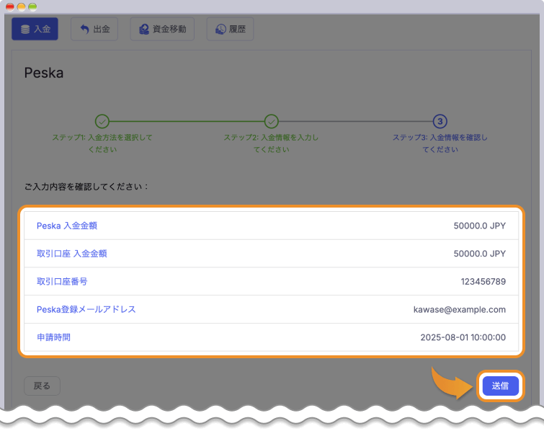The height and width of the screenshot is (431, 544).
Task: Open the 履歴 history tab
Action: [230, 29]
